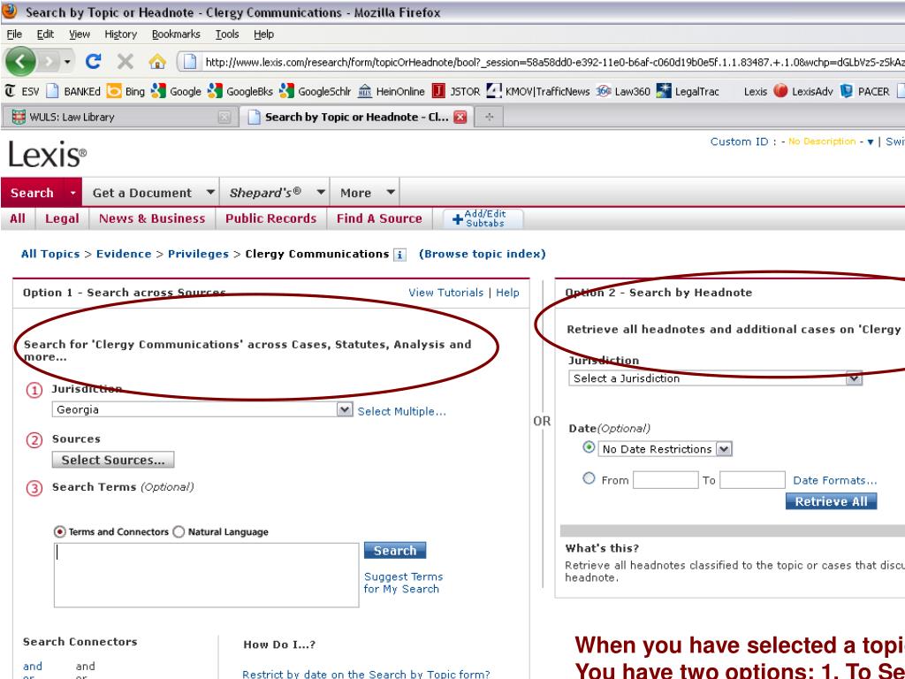Close the Search by Topic or Headnote tab
The height and width of the screenshot is (679, 905).
(460, 118)
